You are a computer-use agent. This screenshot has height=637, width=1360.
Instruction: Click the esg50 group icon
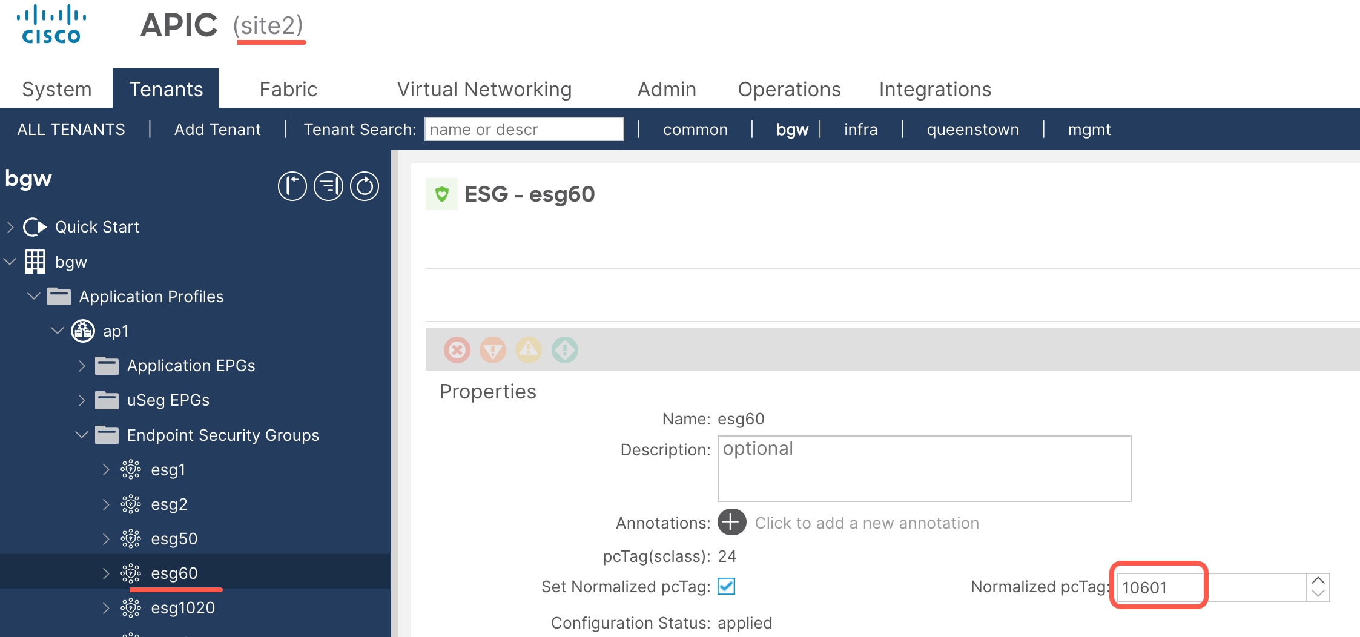pyautogui.click(x=130, y=538)
